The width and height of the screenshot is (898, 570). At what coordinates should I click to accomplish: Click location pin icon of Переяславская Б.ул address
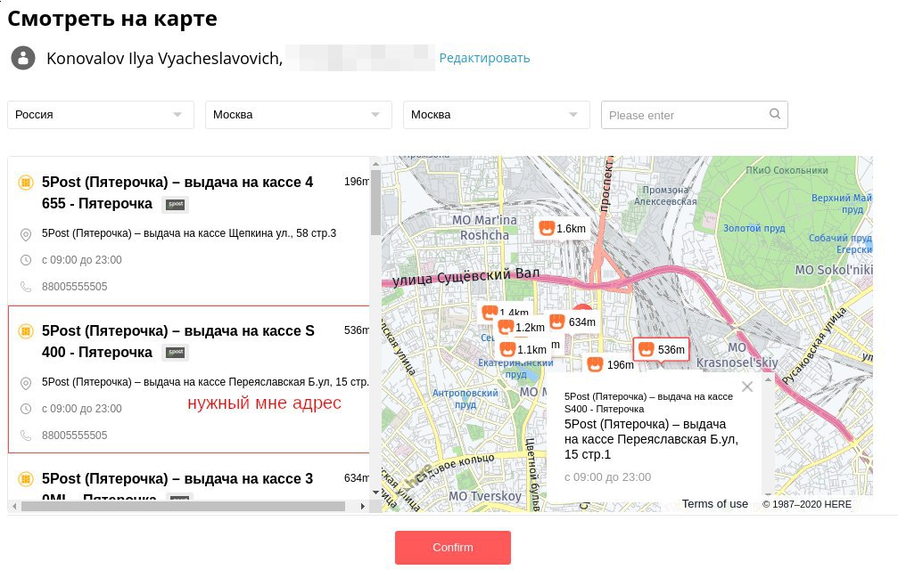point(26,383)
